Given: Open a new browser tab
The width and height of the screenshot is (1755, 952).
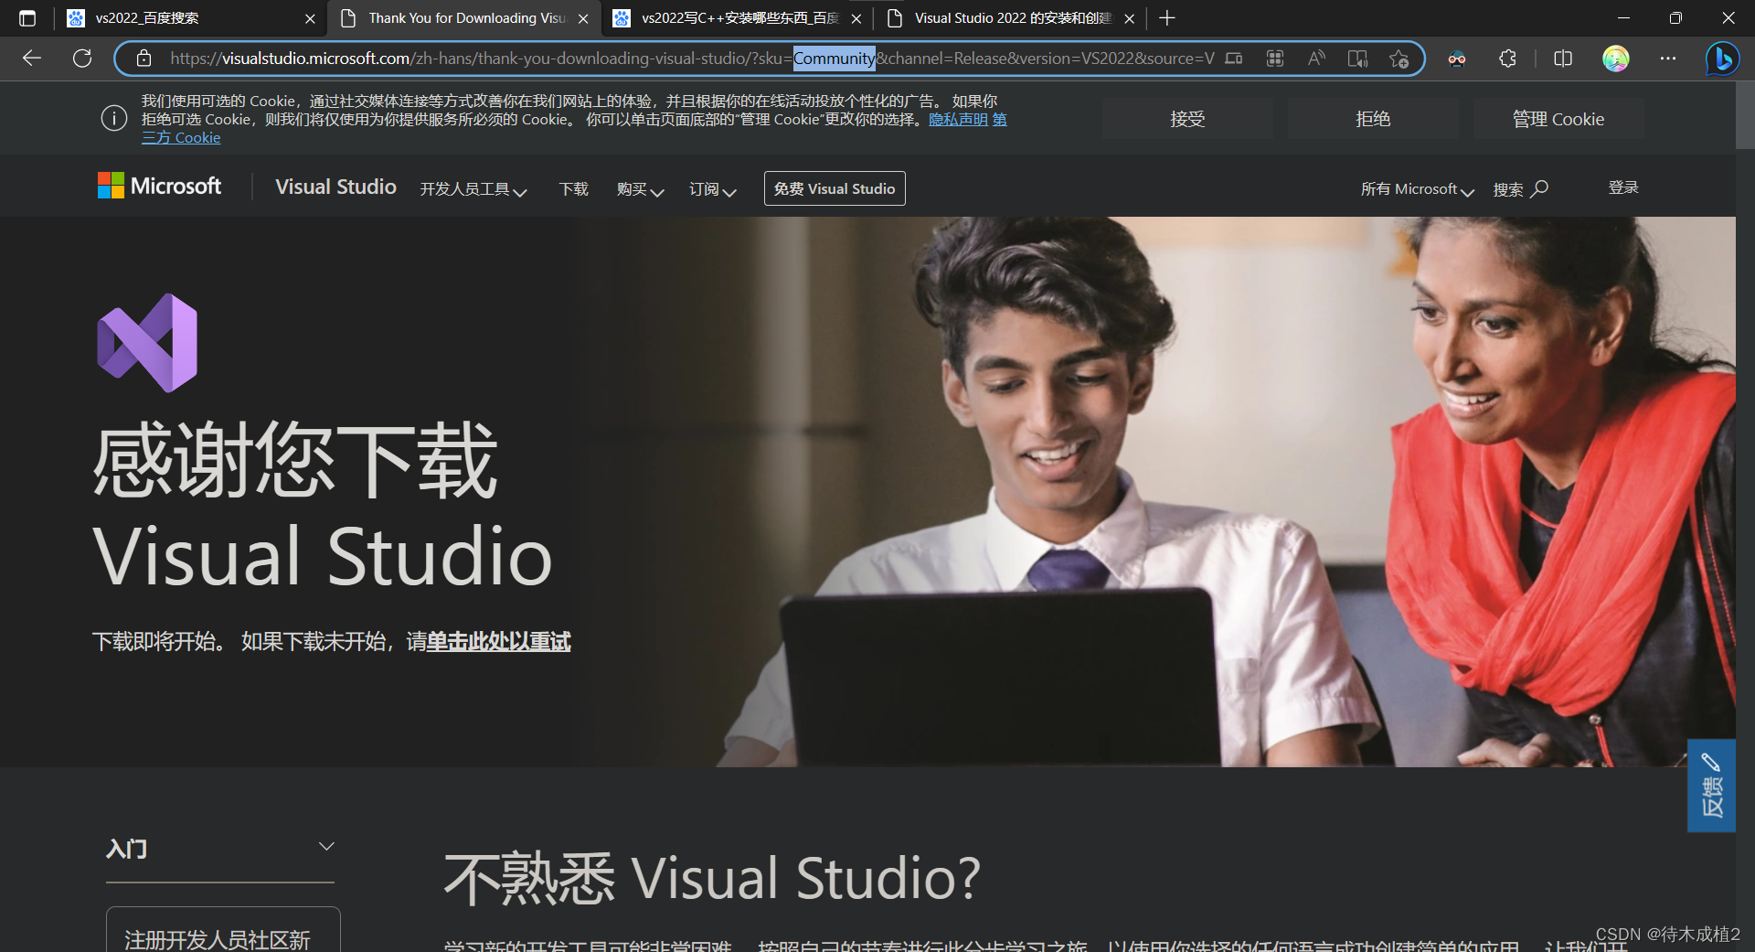Looking at the screenshot, I should point(1167,18).
